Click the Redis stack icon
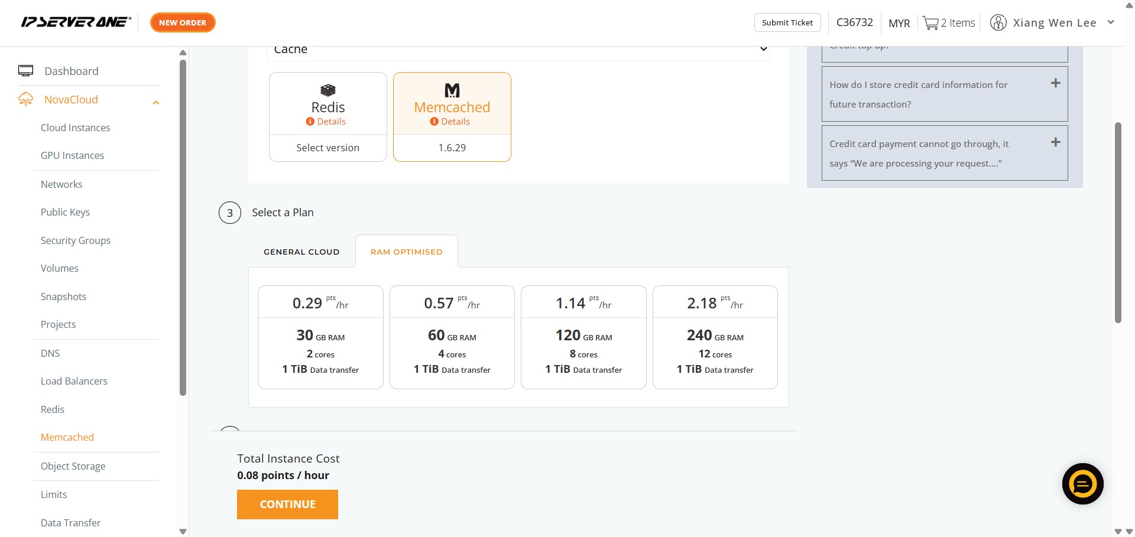The width and height of the screenshot is (1135, 537). point(327,90)
